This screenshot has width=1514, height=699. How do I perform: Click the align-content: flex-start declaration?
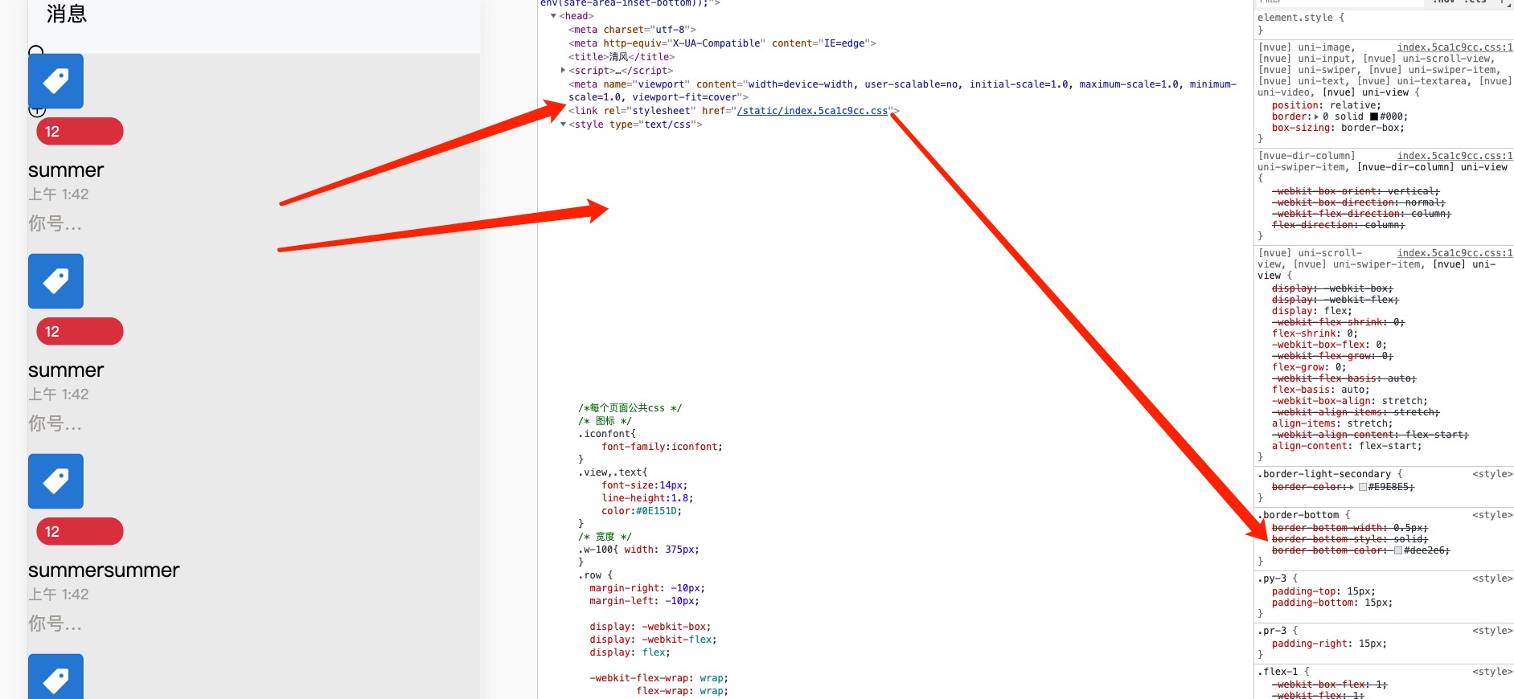[1347, 446]
